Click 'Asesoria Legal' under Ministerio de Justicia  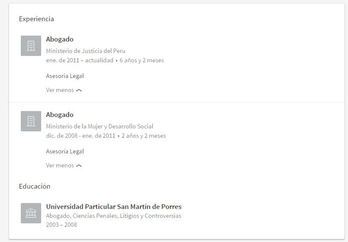pos(65,76)
